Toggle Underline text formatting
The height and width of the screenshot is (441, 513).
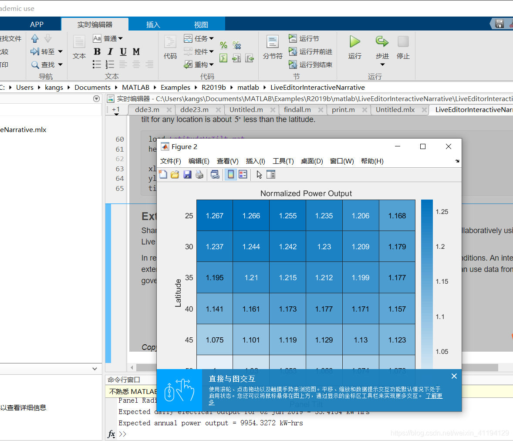pos(123,52)
